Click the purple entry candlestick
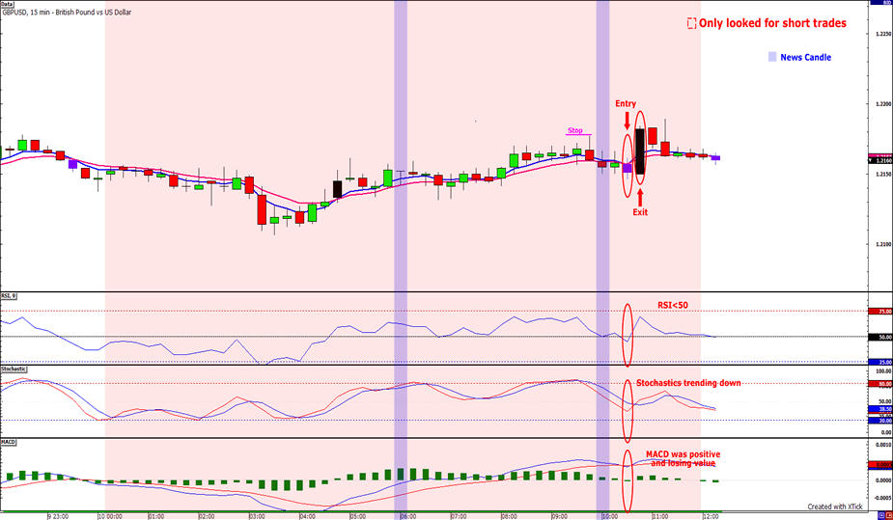Screen dimensions: 893x520 coord(628,168)
